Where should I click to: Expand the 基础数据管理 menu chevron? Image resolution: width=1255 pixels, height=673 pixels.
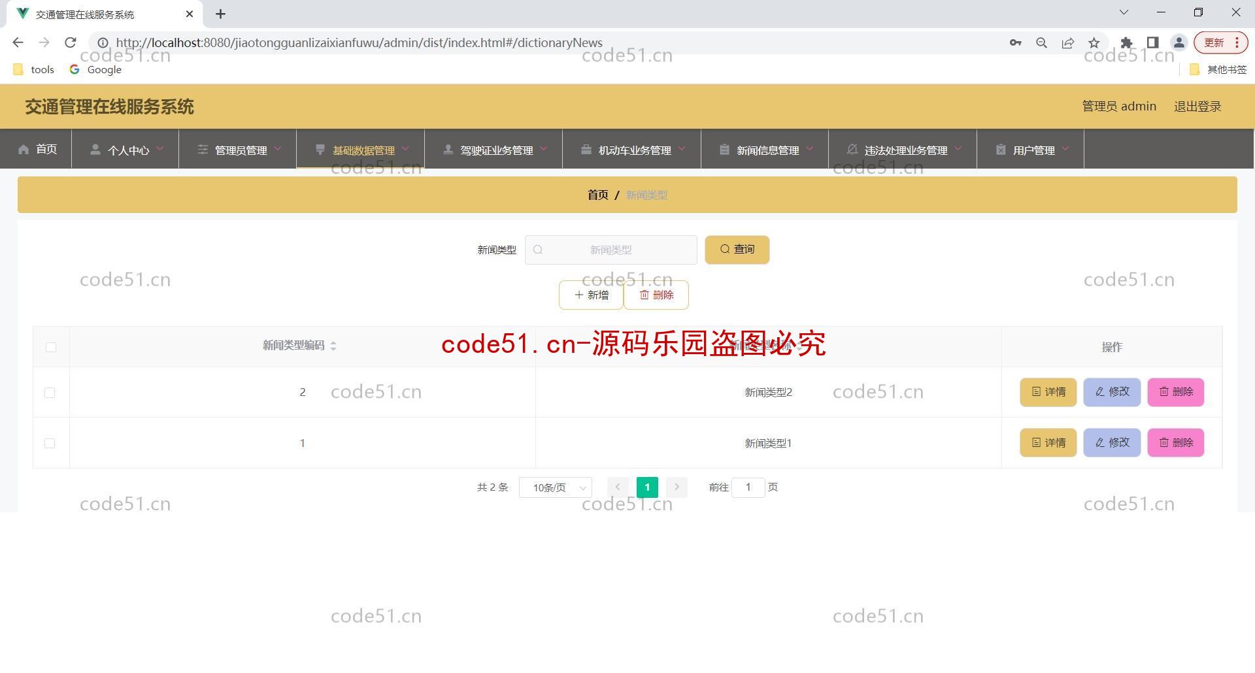pos(406,149)
